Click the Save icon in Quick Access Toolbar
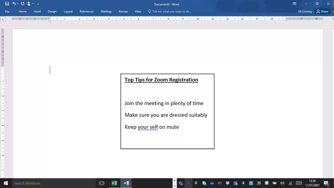Screen dimensions: 334x188 pyautogui.click(x=7, y=4)
